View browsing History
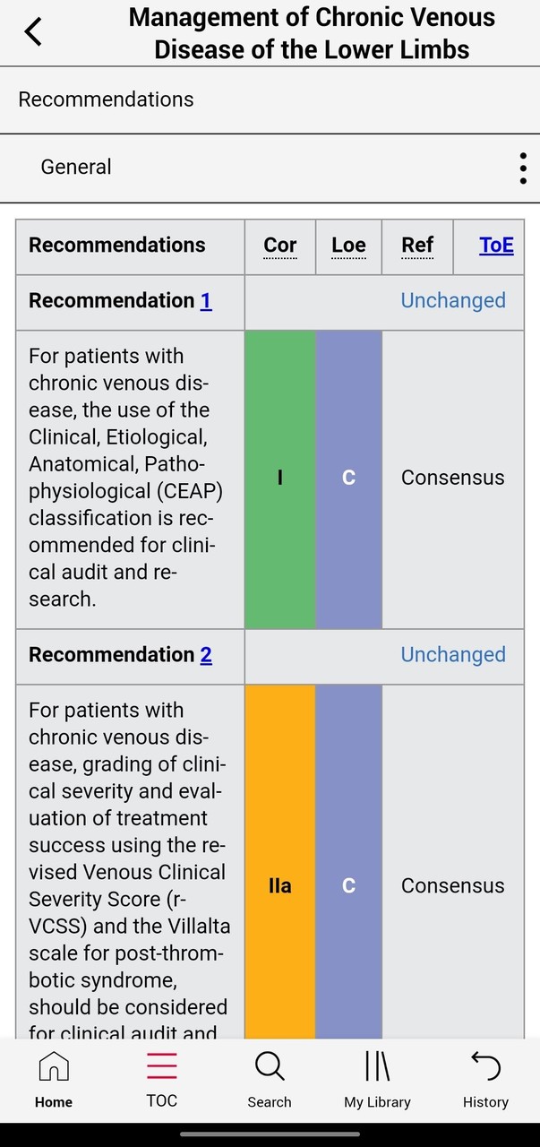The height and width of the screenshot is (1147, 540). [x=485, y=1079]
